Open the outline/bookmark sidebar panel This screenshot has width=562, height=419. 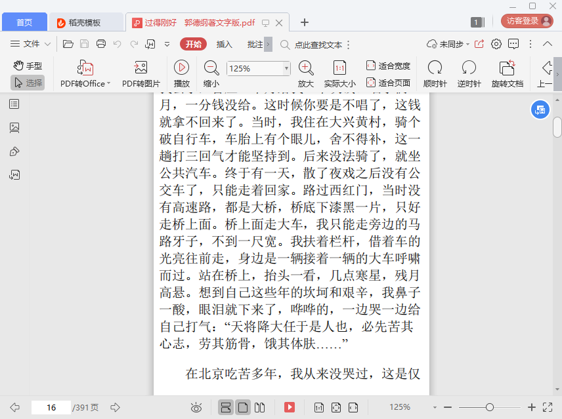pyautogui.click(x=14, y=104)
